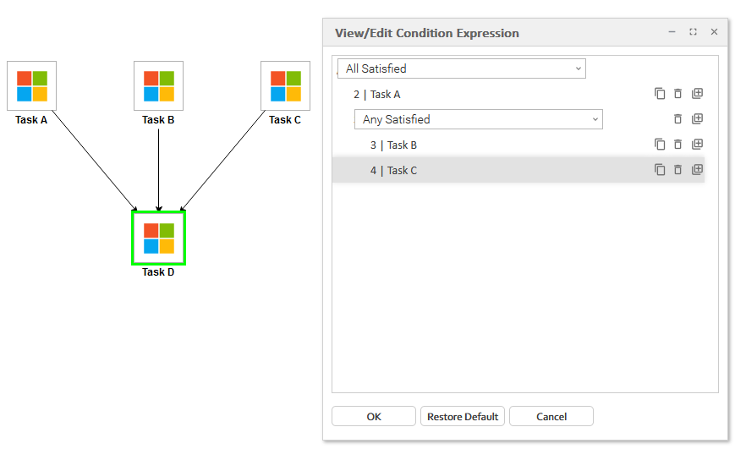
Task: Cancel the condition expression dialog
Action: coord(551,417)
